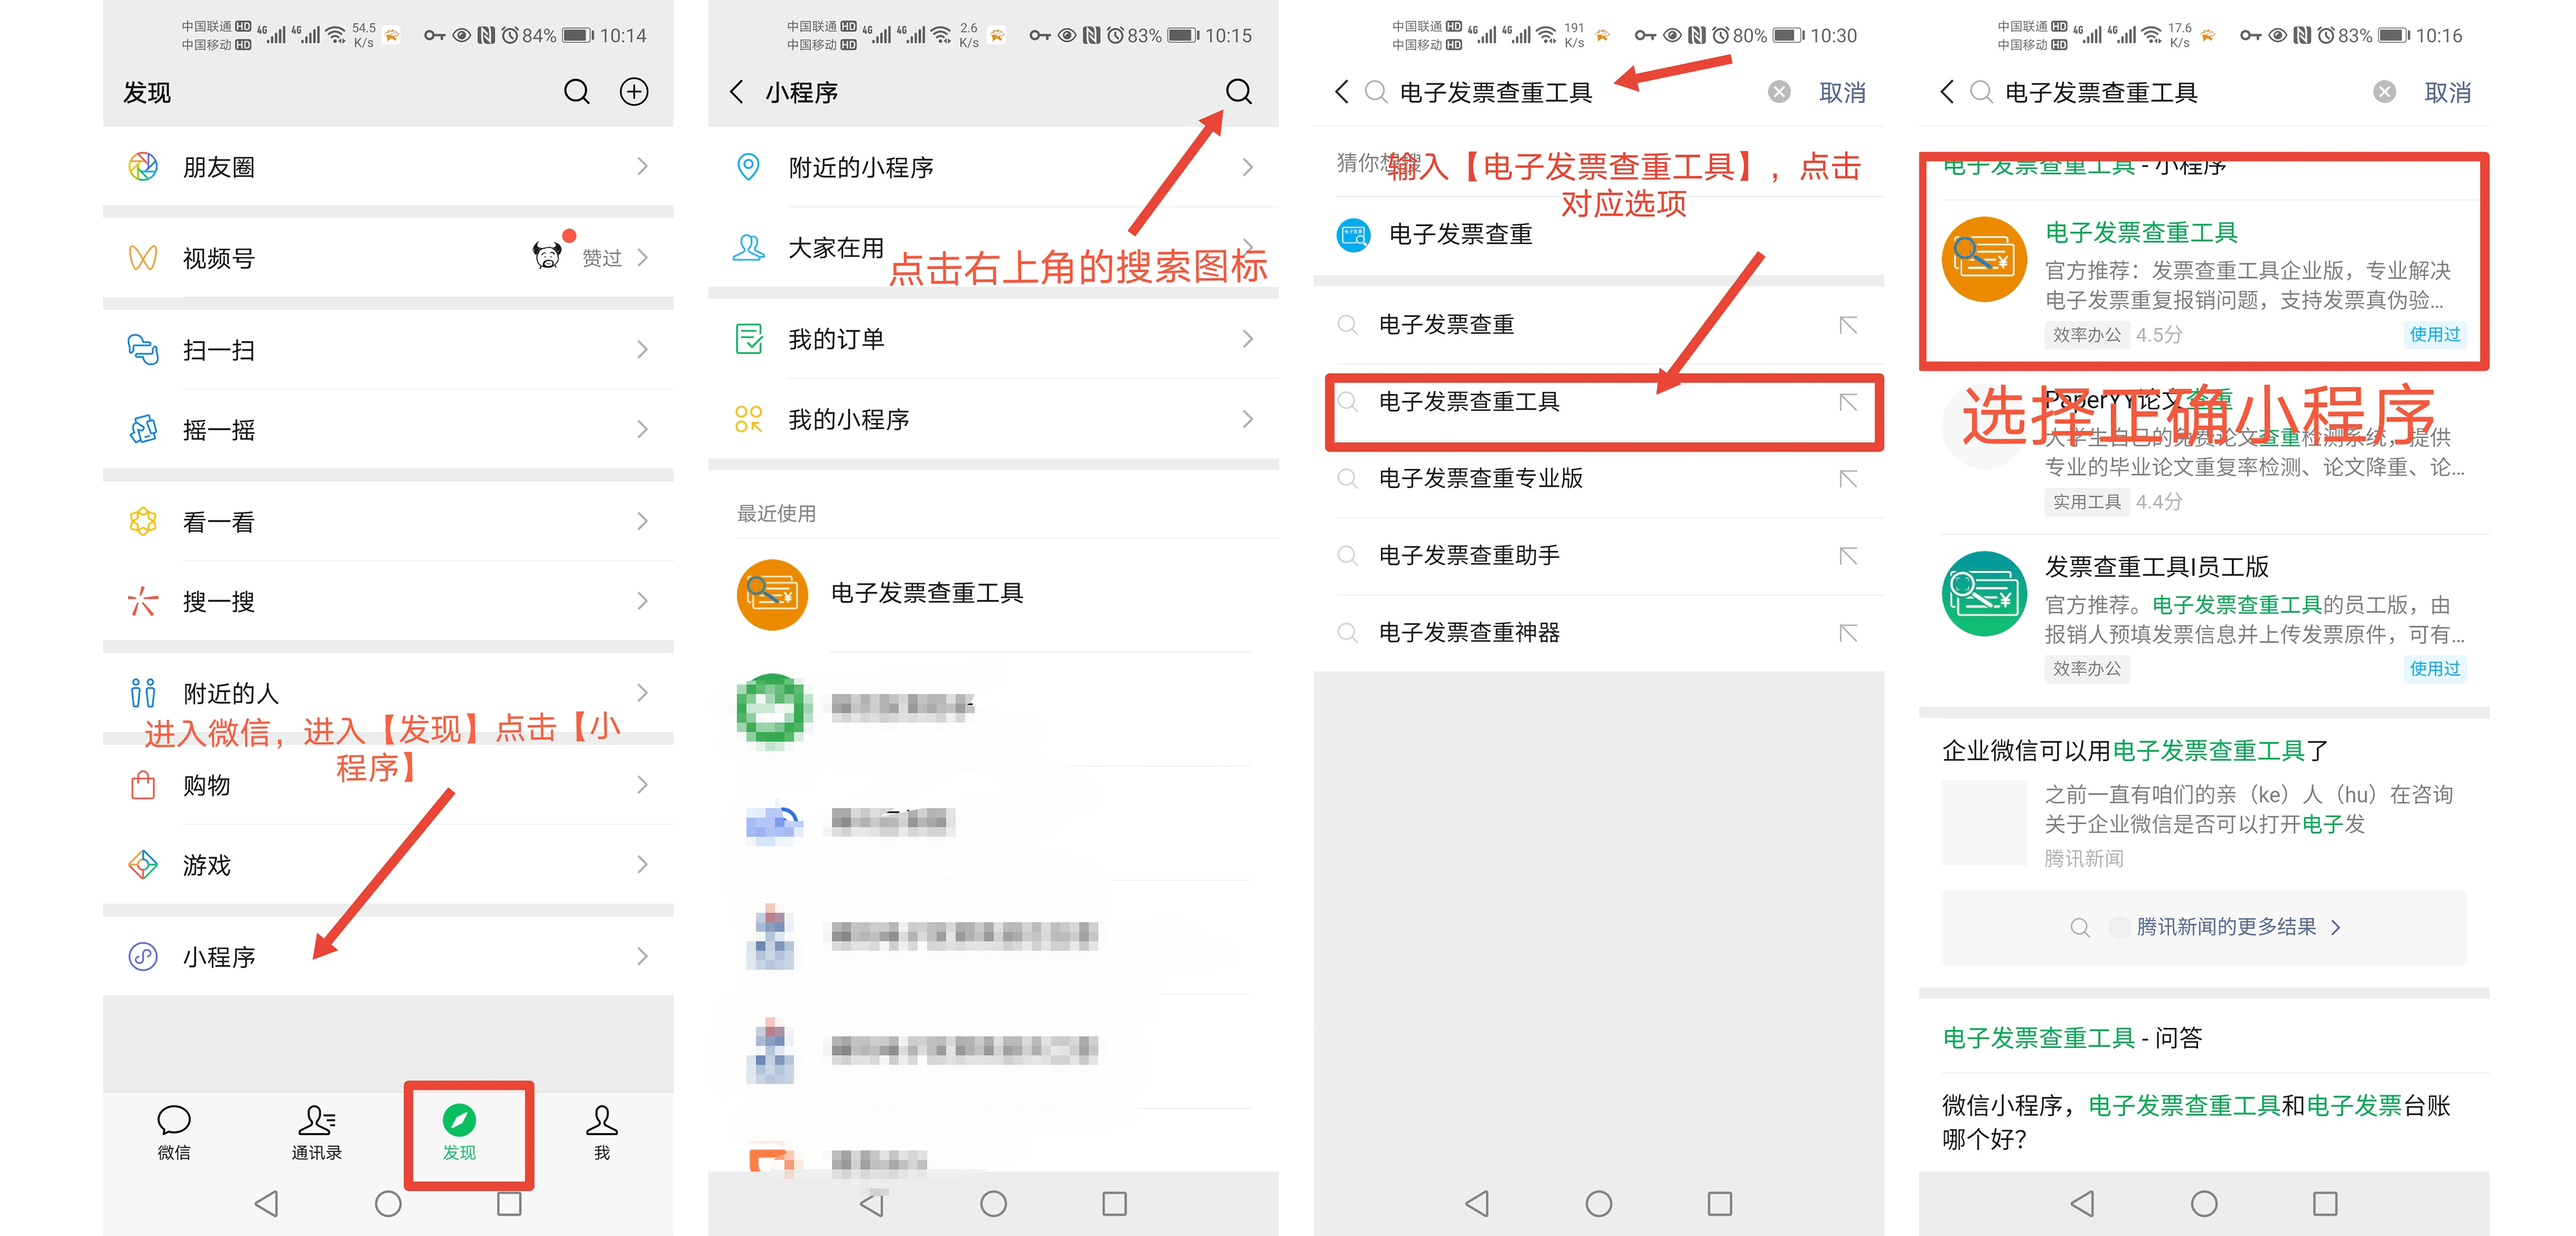
Task: Choose suggestion 电子发票查重专业版
Action: point(1598,479)
